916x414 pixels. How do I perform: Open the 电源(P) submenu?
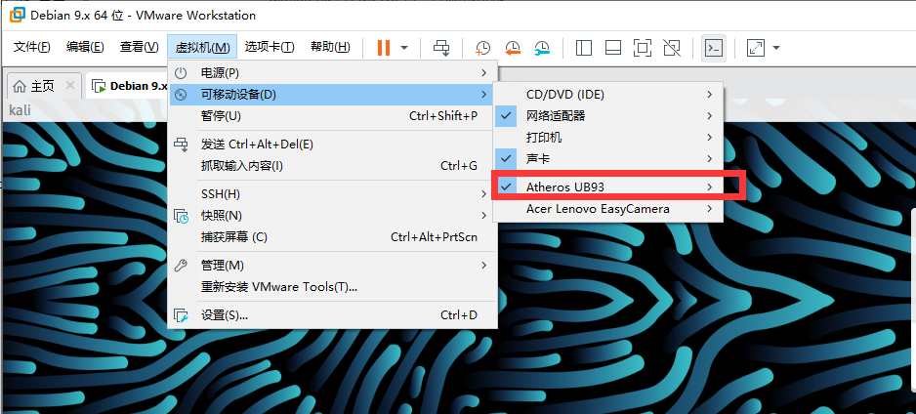[332, 73]
